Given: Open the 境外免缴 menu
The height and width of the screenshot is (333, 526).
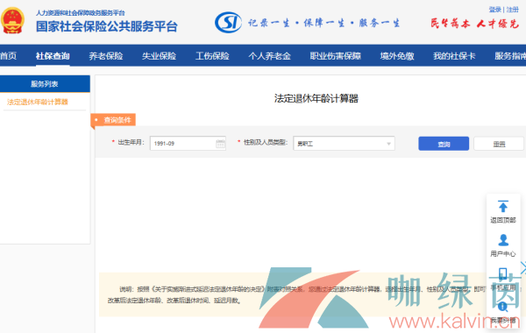Looking at the screenshot, I should tap(397, 56).
